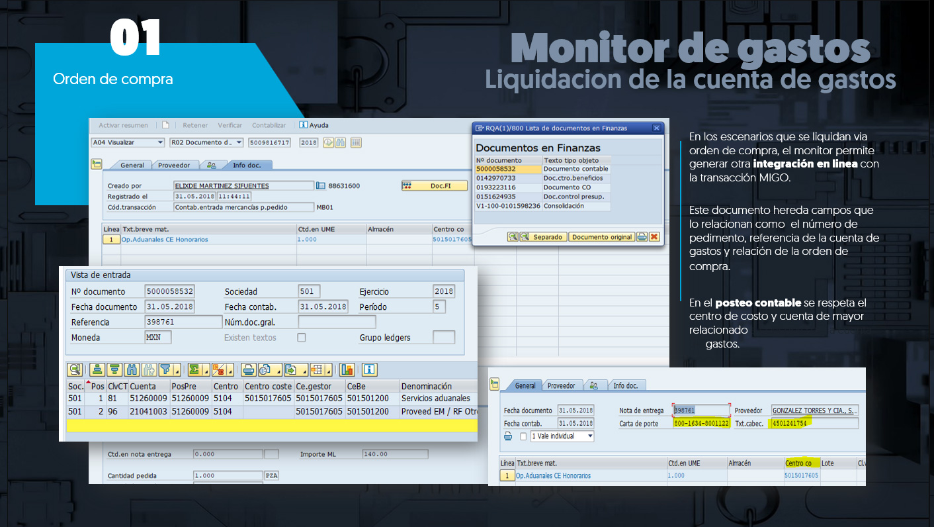This screenshot has width=934, height=527.
Task: Click the bar chart graphic icon in line items toolbar
Action: click(x=347, y=369)
